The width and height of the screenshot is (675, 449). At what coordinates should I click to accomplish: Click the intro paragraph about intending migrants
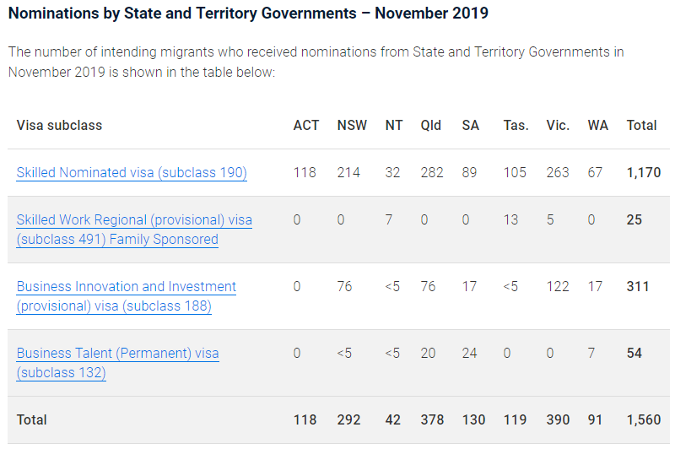(316, 62)
